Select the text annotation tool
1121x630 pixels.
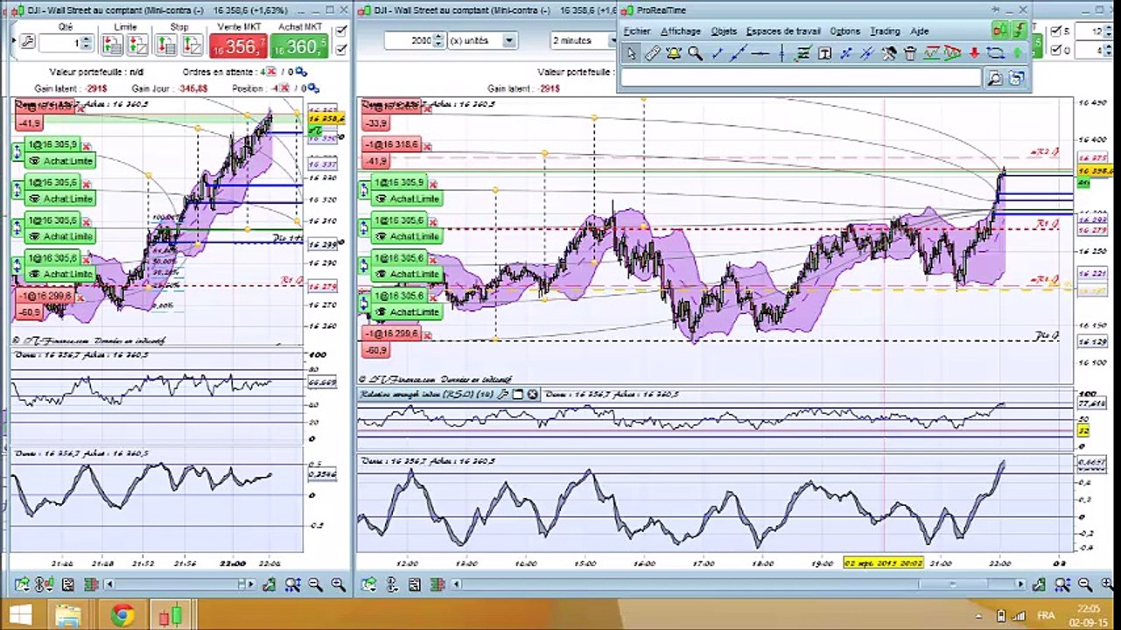[x=826, y=53]
